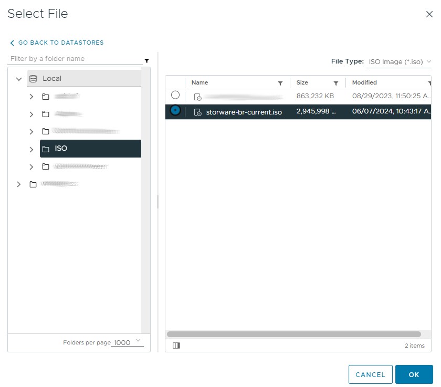Click the OK button

(x=414, y=374)
